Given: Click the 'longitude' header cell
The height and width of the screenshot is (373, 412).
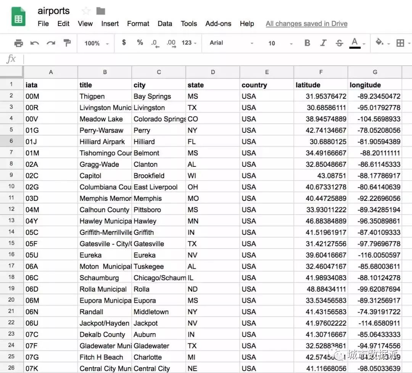Looking at the screenshot, I should [x=375, y=85].
